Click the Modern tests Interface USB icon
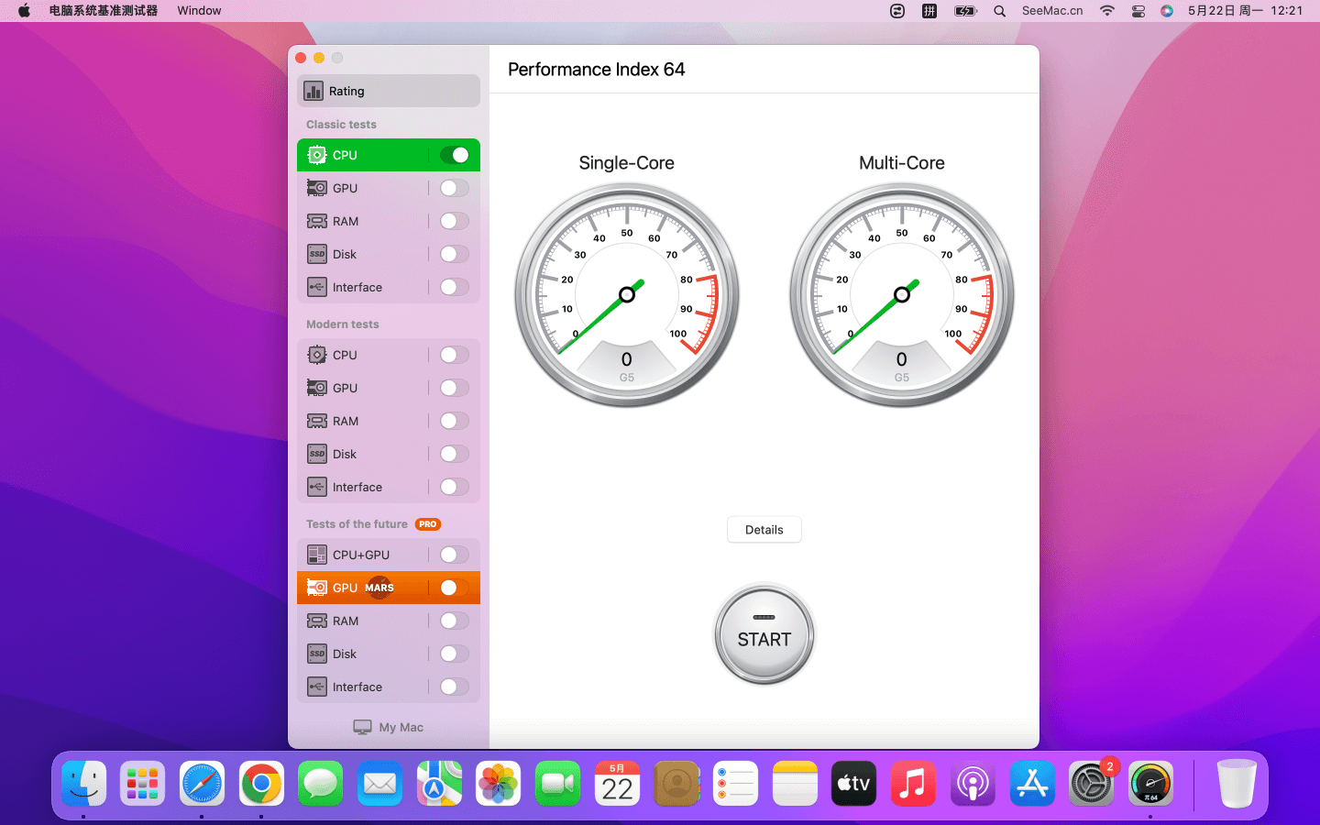This screenshot has width=1320, height=825. point(317,487)
